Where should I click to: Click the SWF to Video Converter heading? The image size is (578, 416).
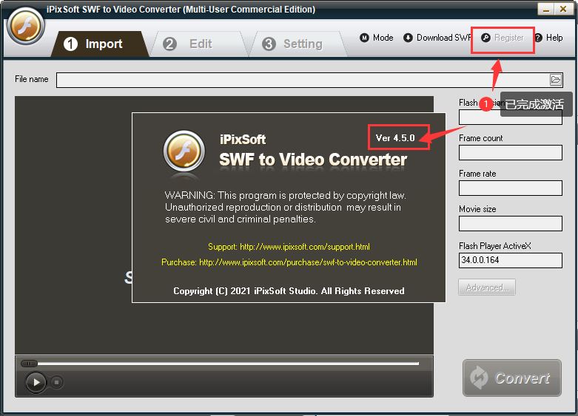pos(313,160)
